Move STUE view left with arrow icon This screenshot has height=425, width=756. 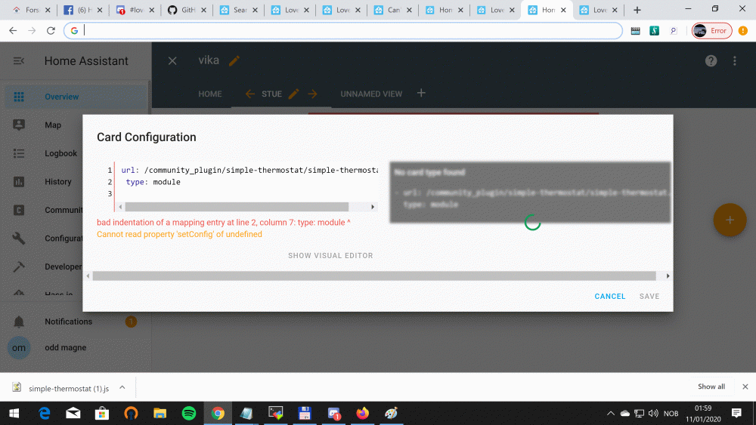click(x=250, y=94)
